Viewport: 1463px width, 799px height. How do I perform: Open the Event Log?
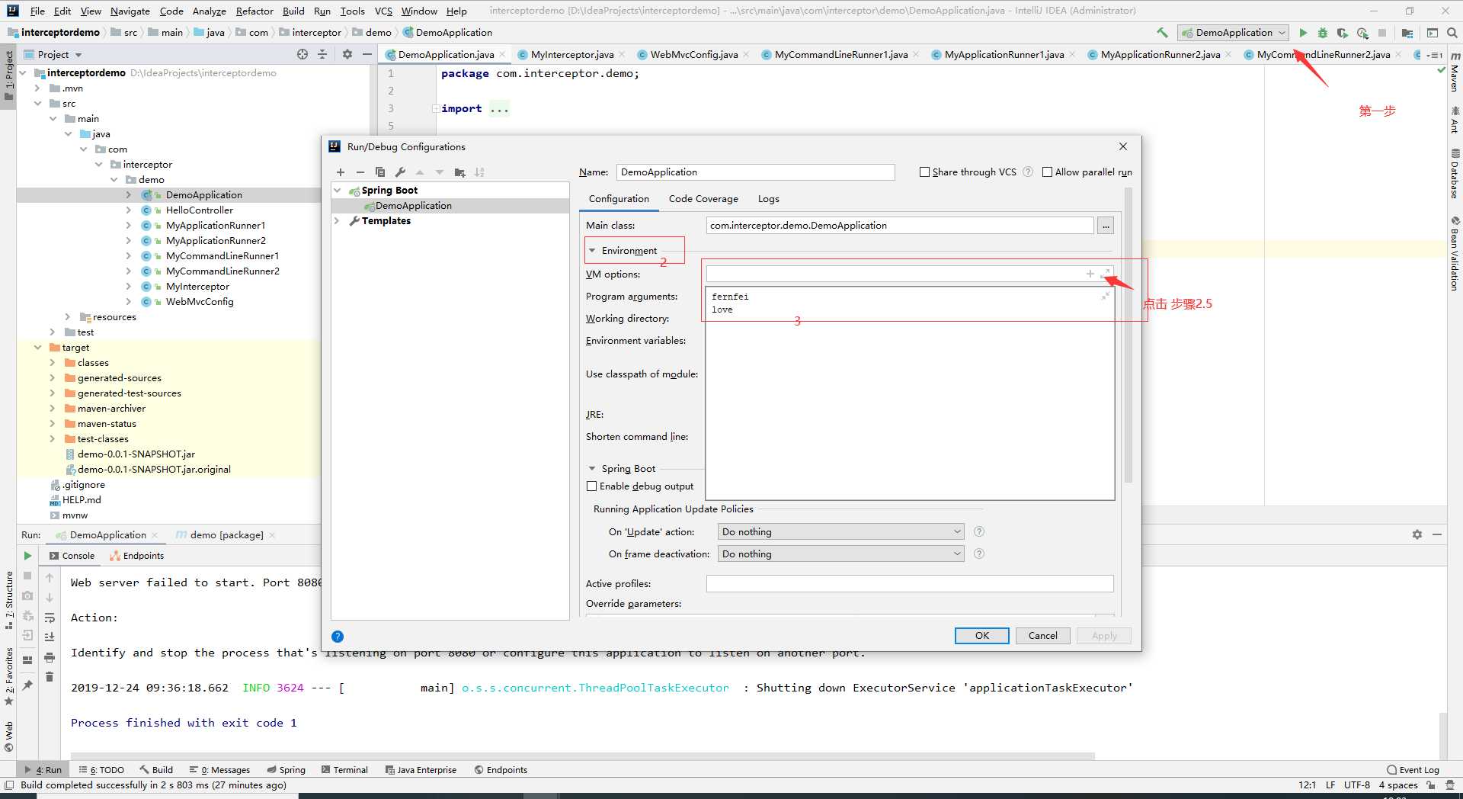tap(1413, 770)
